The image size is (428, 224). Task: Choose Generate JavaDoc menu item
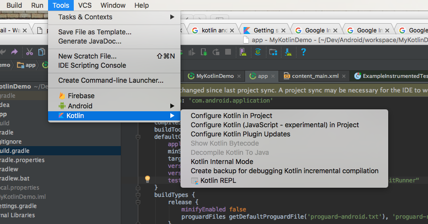114,42
